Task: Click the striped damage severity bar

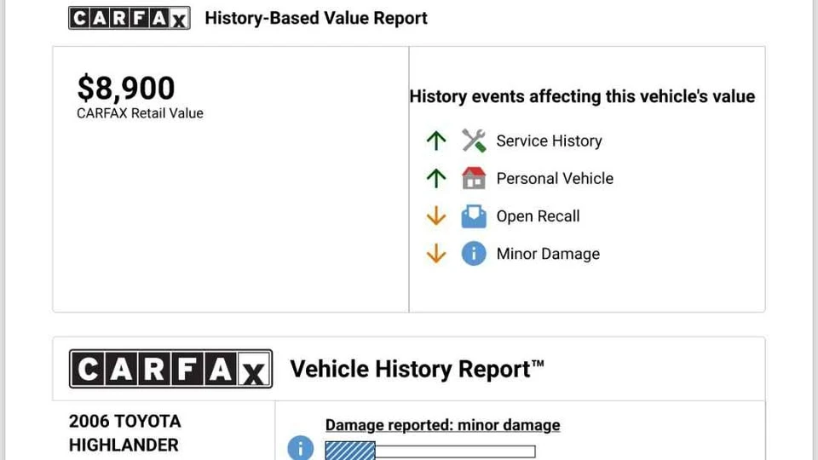Action: pos(430,451)
